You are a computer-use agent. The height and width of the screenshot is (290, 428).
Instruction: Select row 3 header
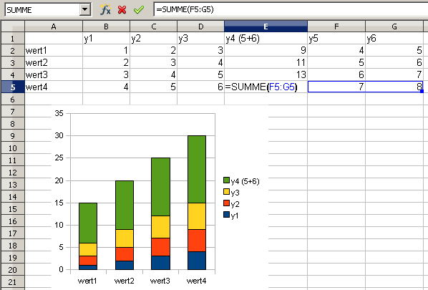click(13, 63)
